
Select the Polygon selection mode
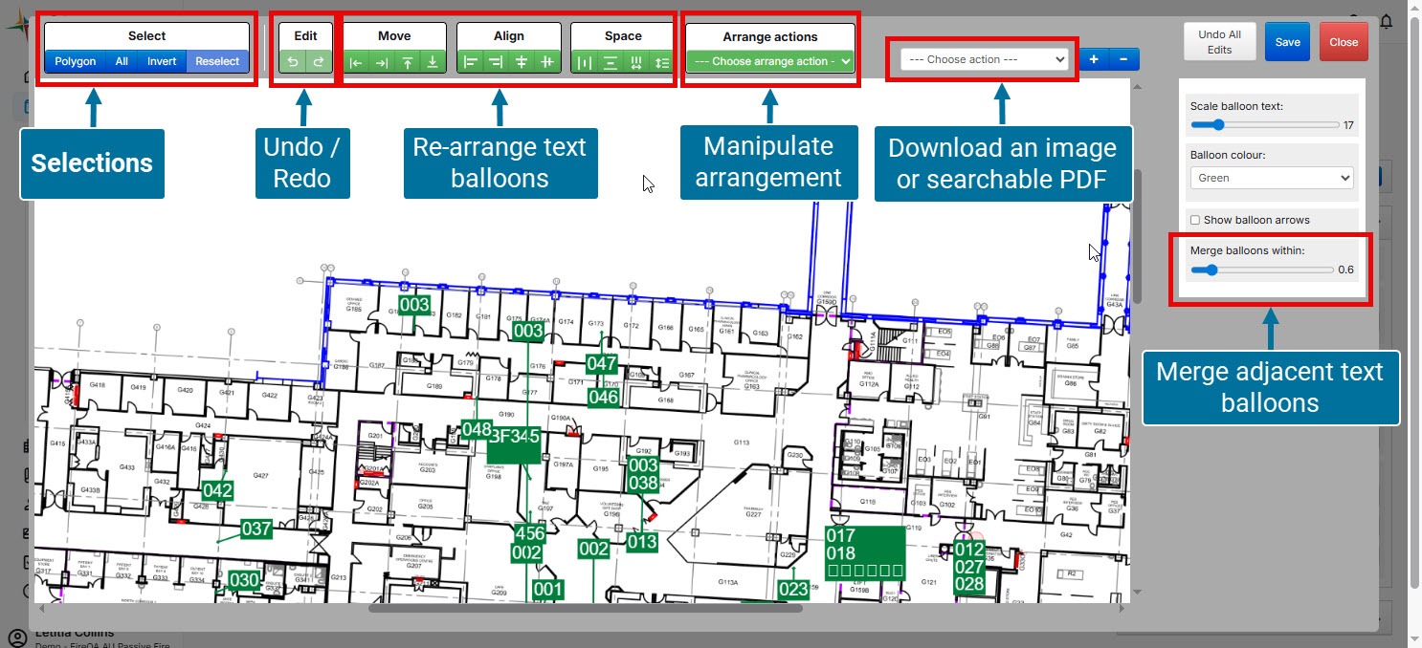click(x=76, y=61)
